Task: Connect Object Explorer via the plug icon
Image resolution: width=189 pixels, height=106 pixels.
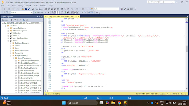Action: 12,20
